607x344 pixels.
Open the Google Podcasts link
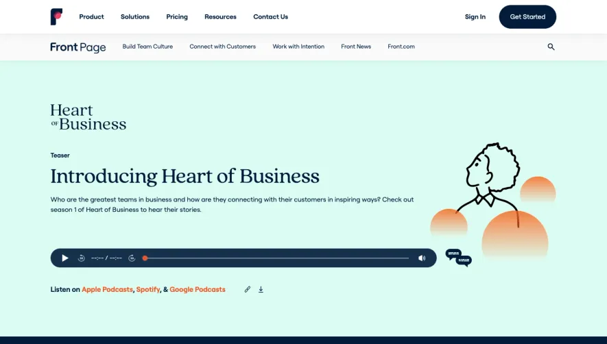tap(198, 289)
